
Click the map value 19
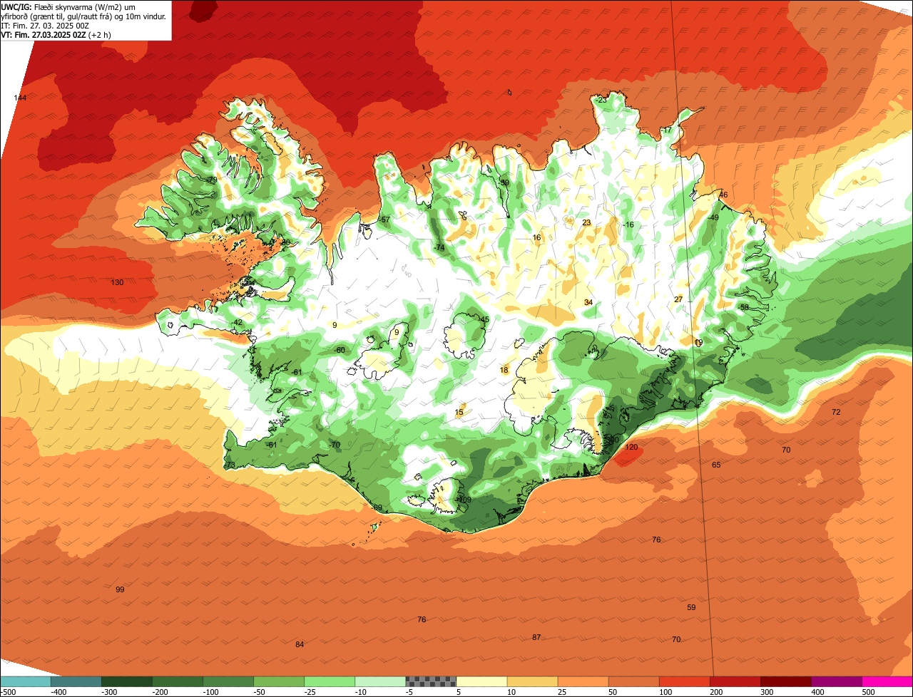point(698,343)
